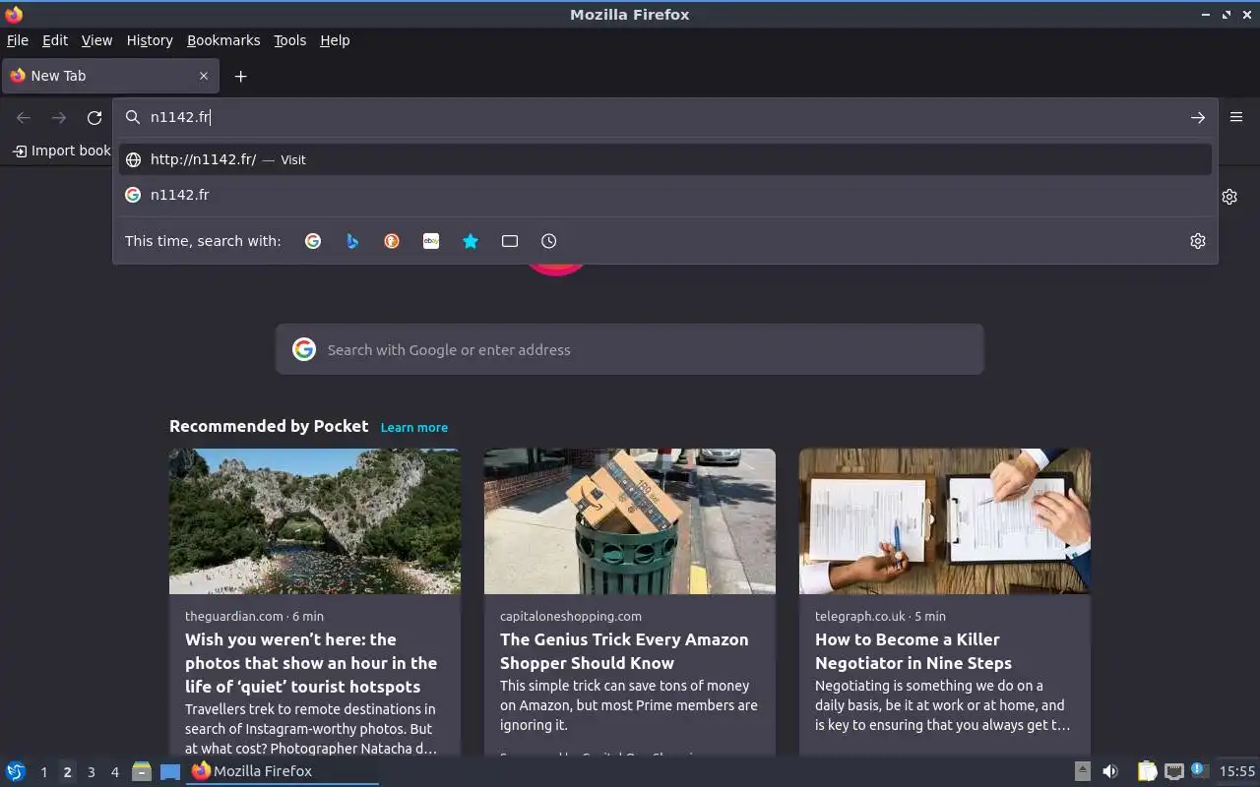
Task: Switch to desktop workspace 4
Action: pos(114,772)
